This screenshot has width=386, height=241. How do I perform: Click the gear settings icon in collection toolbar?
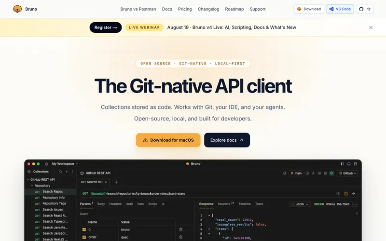325,174
